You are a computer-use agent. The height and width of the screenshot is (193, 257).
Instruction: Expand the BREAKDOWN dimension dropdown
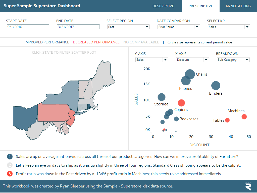point(247,60)
